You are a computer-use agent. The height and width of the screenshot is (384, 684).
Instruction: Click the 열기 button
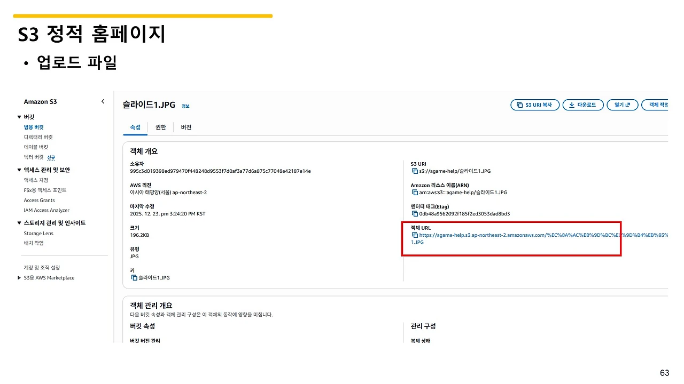(x=623, y=105)
